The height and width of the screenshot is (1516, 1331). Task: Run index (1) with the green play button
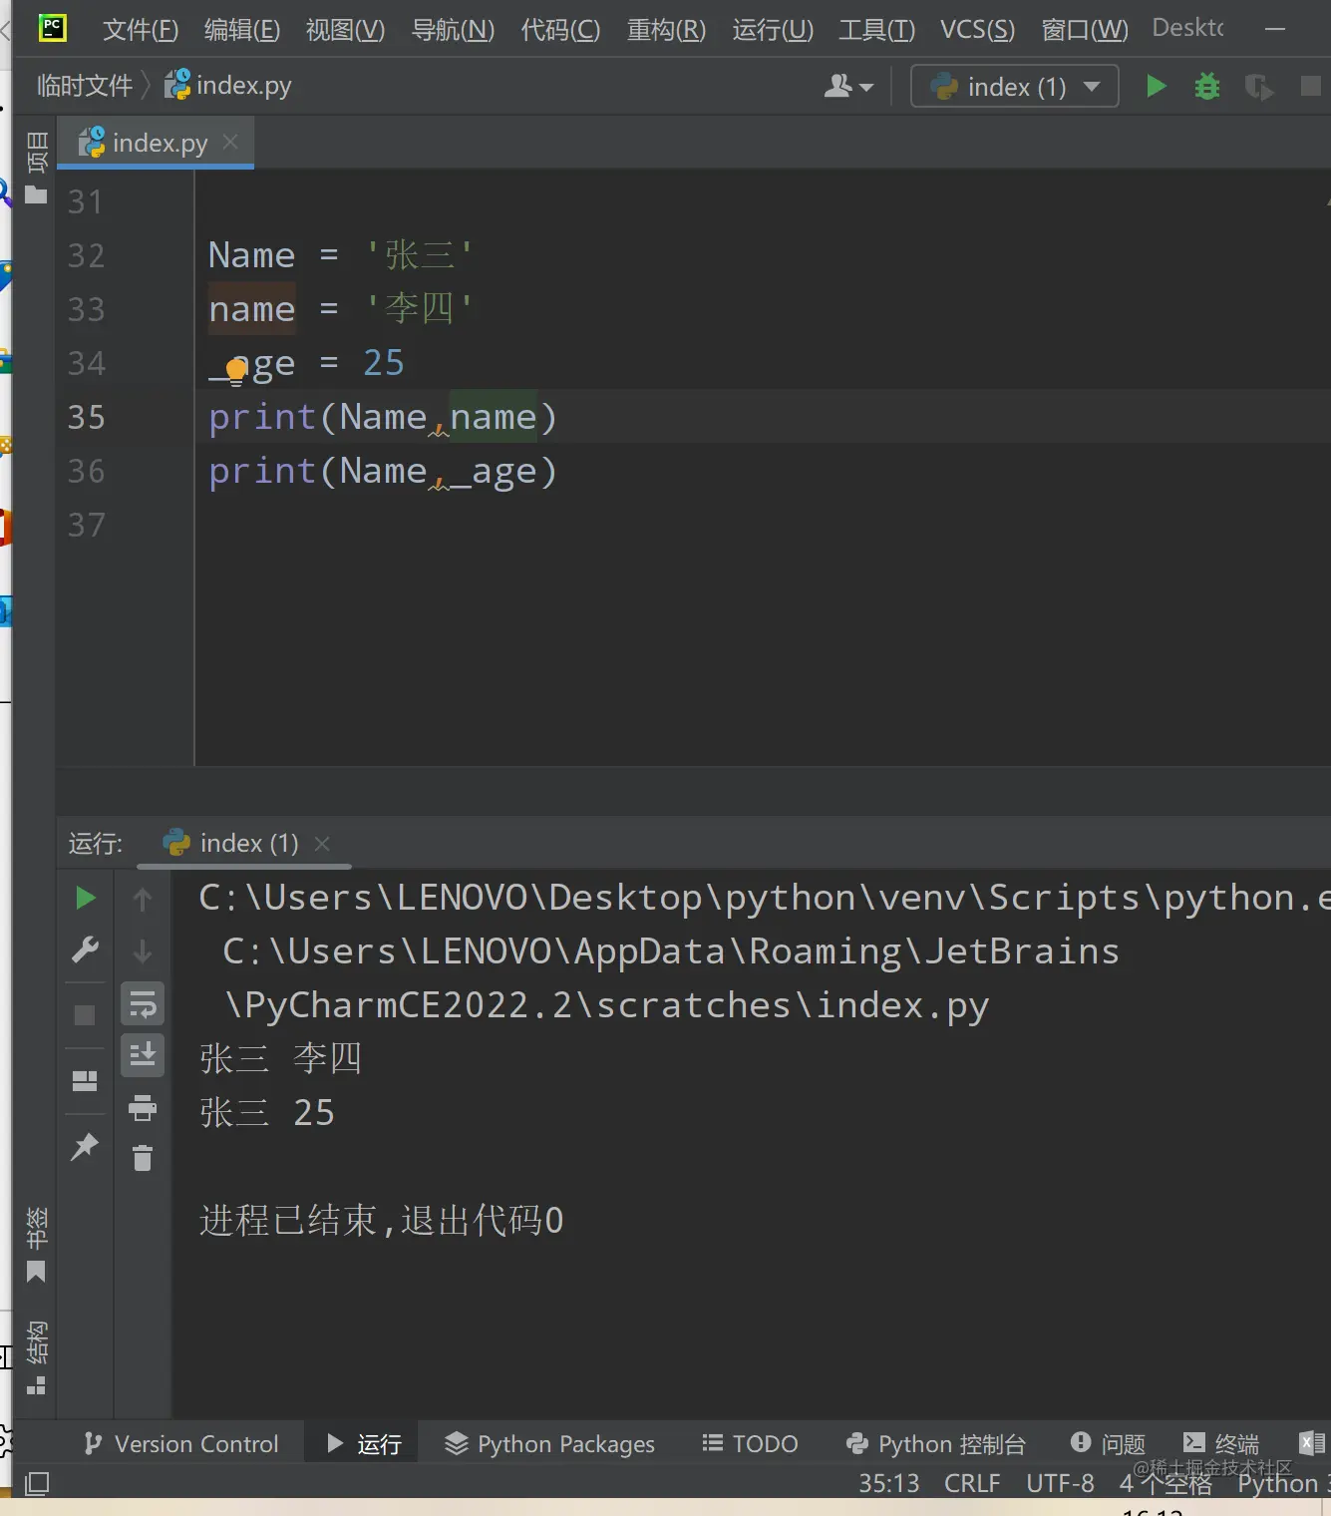(1157, 87)
